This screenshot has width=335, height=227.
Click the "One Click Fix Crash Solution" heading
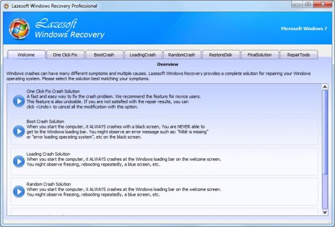point(53,92)
